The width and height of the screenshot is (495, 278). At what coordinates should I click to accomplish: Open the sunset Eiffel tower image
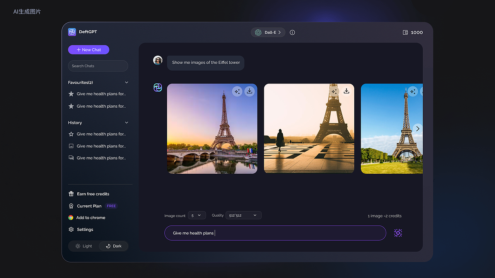click(x=212, y=129)
